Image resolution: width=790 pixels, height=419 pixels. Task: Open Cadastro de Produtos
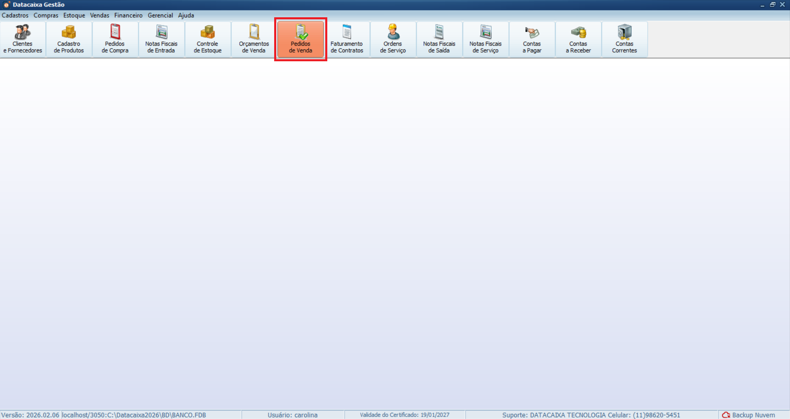click(x=69, y=39)
